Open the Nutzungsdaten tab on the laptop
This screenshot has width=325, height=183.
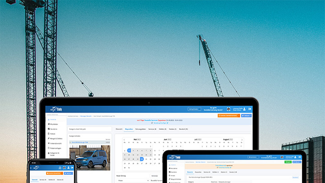141,129
